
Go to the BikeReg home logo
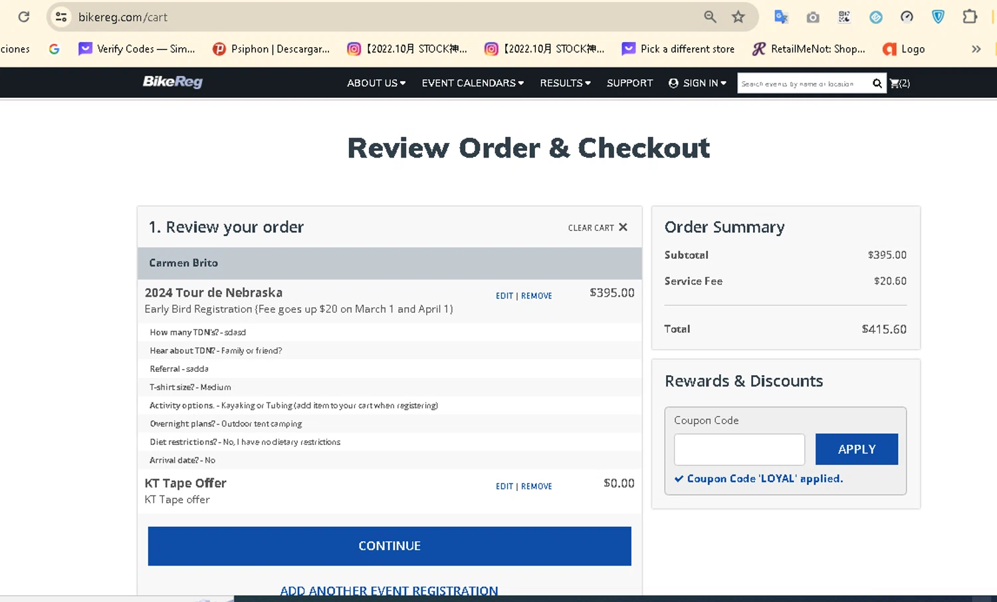click(x=173, y=82)
